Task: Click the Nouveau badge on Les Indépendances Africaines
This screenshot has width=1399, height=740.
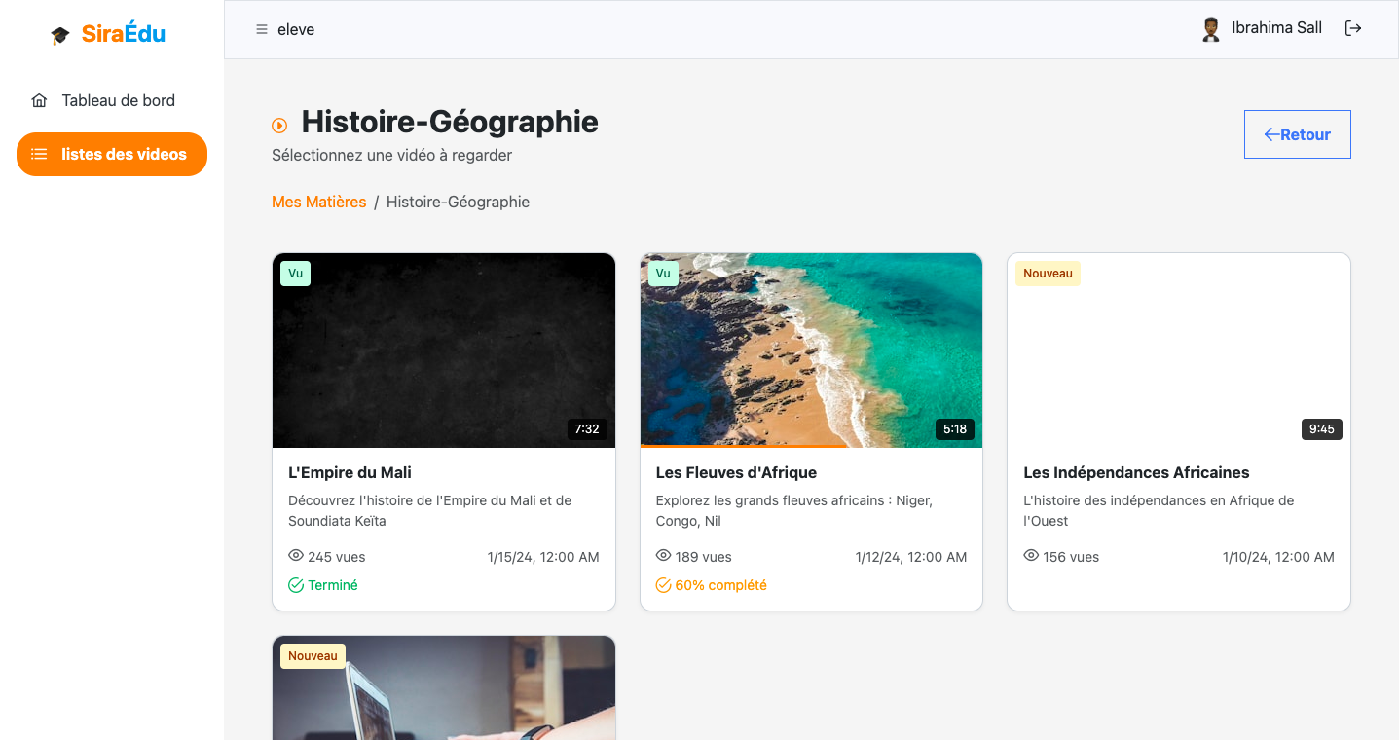Action: [1048, 274]
